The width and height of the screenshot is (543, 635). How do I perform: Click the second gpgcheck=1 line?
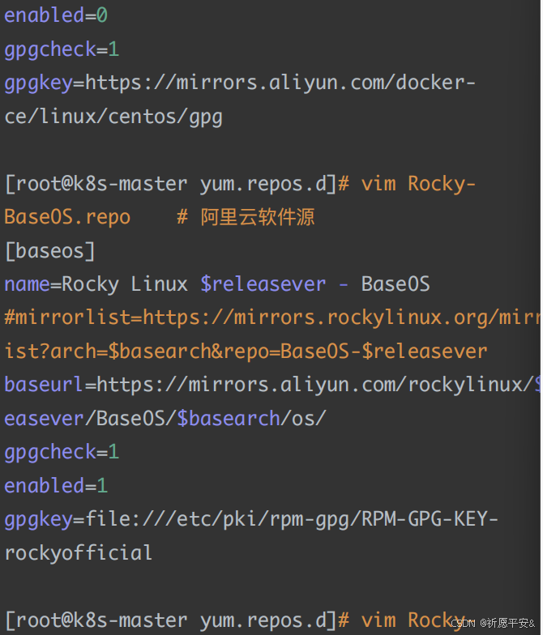(62, 452)
